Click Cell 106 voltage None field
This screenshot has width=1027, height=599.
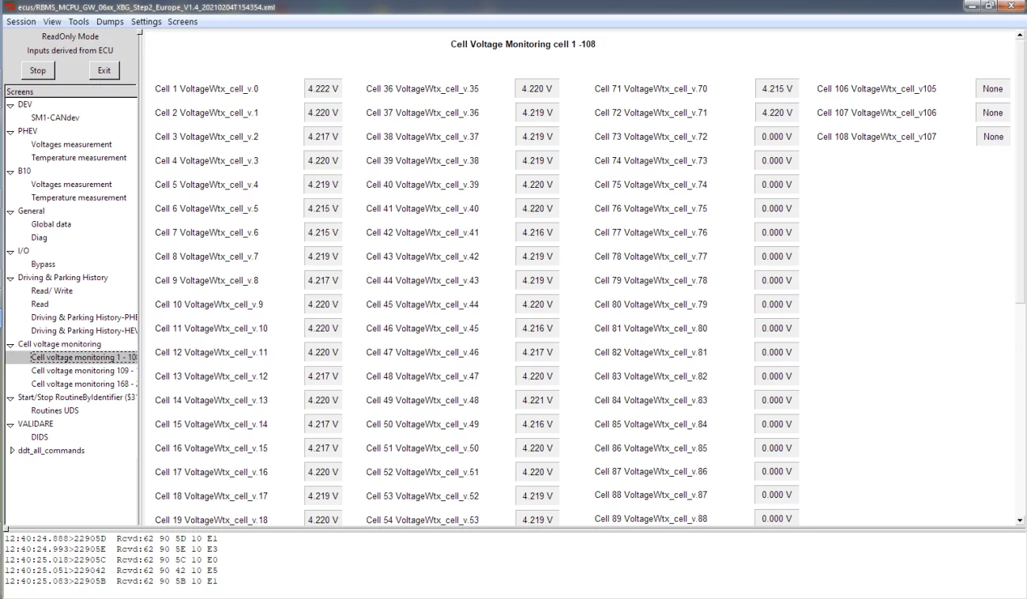pos(992,89)
